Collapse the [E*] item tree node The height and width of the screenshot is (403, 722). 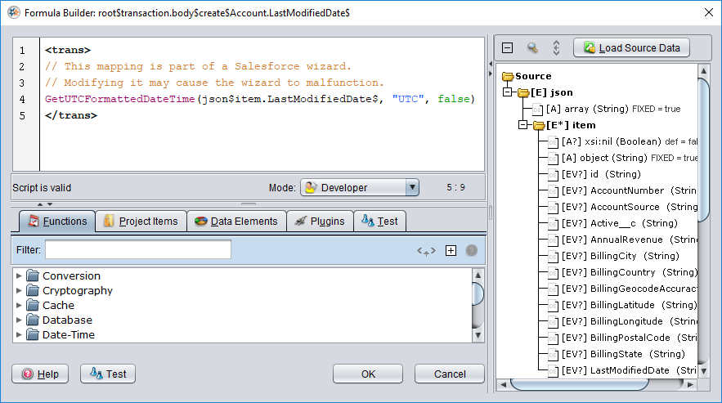(524, 125)
